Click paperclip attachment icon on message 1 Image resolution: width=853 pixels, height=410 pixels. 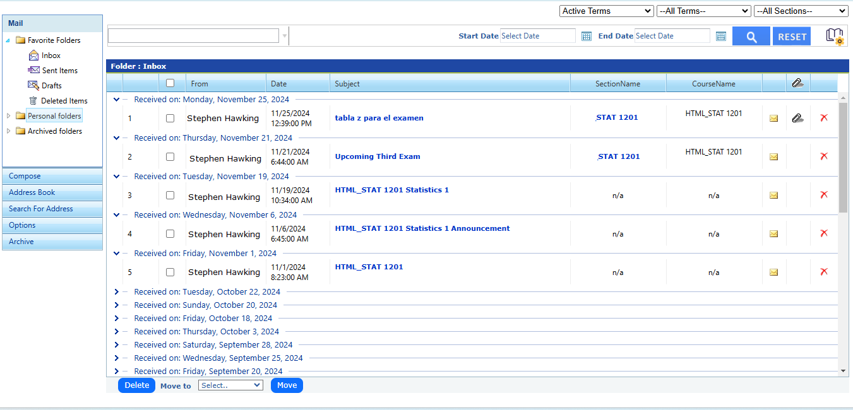[797, 118]
